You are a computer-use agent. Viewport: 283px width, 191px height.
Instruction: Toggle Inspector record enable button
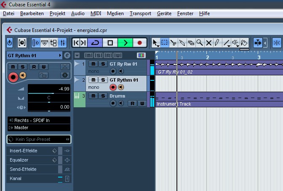point(13,77)
